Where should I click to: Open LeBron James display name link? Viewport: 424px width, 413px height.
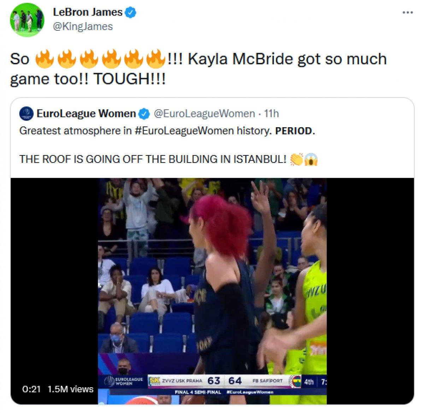pyautogui.click(x=88, y=12)
